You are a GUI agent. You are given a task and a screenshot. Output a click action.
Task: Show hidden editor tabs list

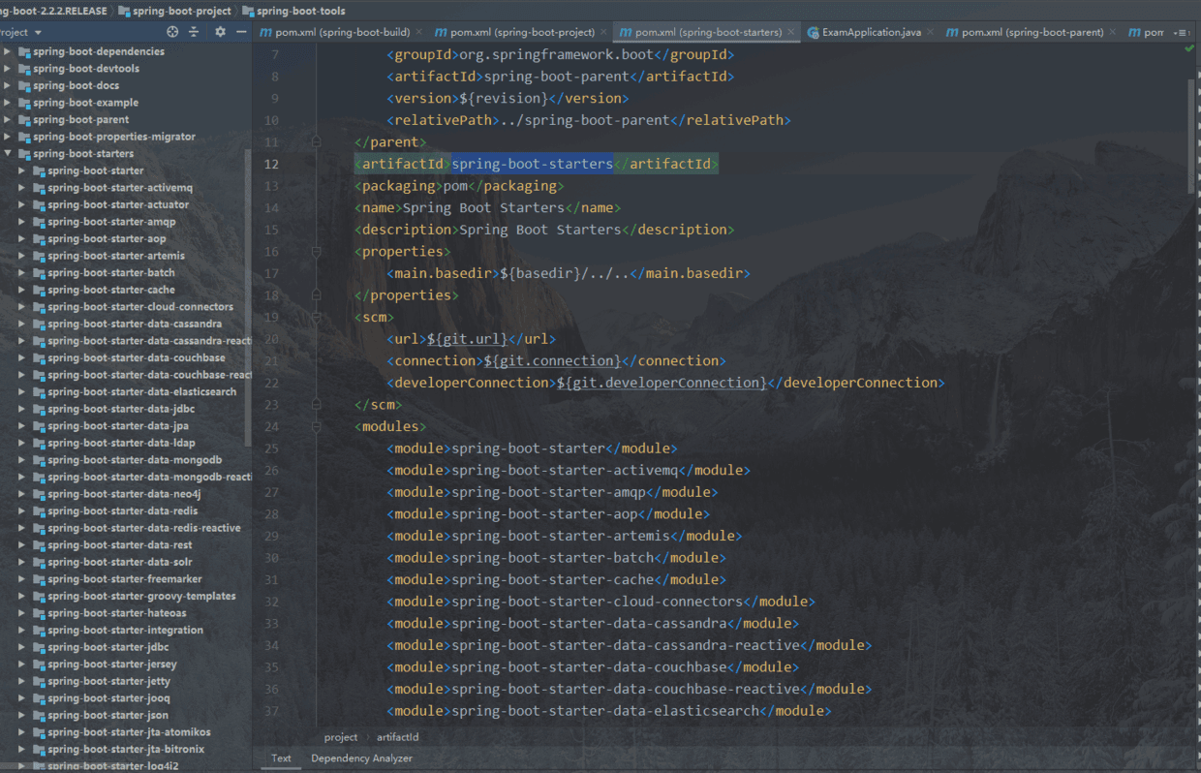click(1183, 32)
